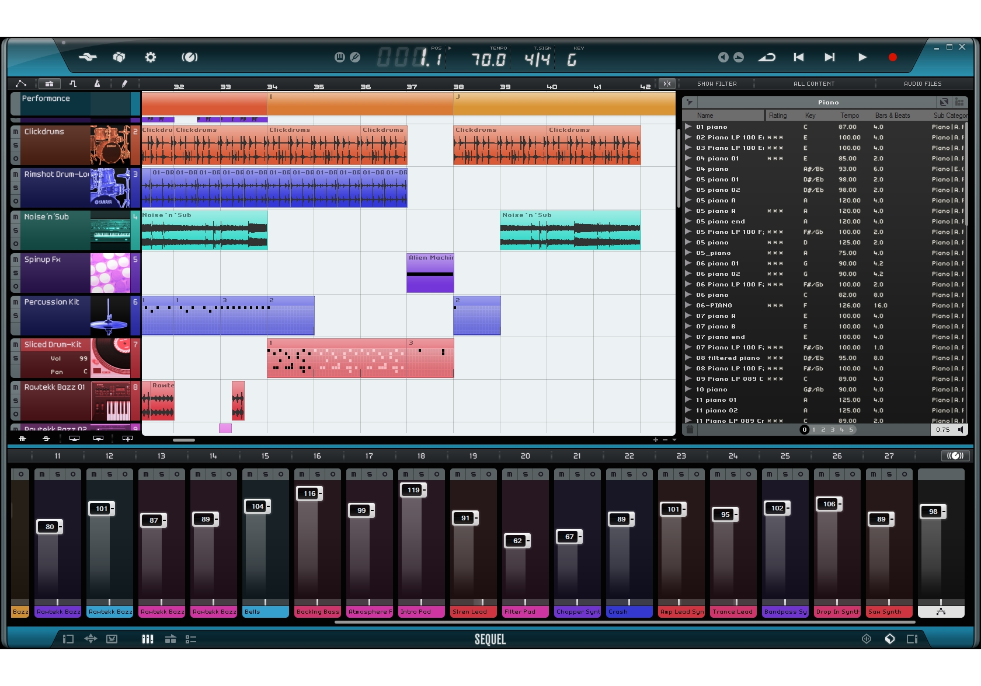Adjust the Bells channel fader at 104
This screenshot has height=686, width=981.
click(258, 506)
